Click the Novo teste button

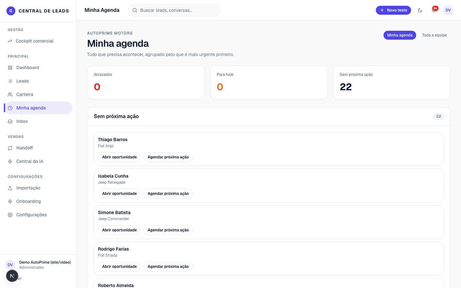(x=393, y=10)
